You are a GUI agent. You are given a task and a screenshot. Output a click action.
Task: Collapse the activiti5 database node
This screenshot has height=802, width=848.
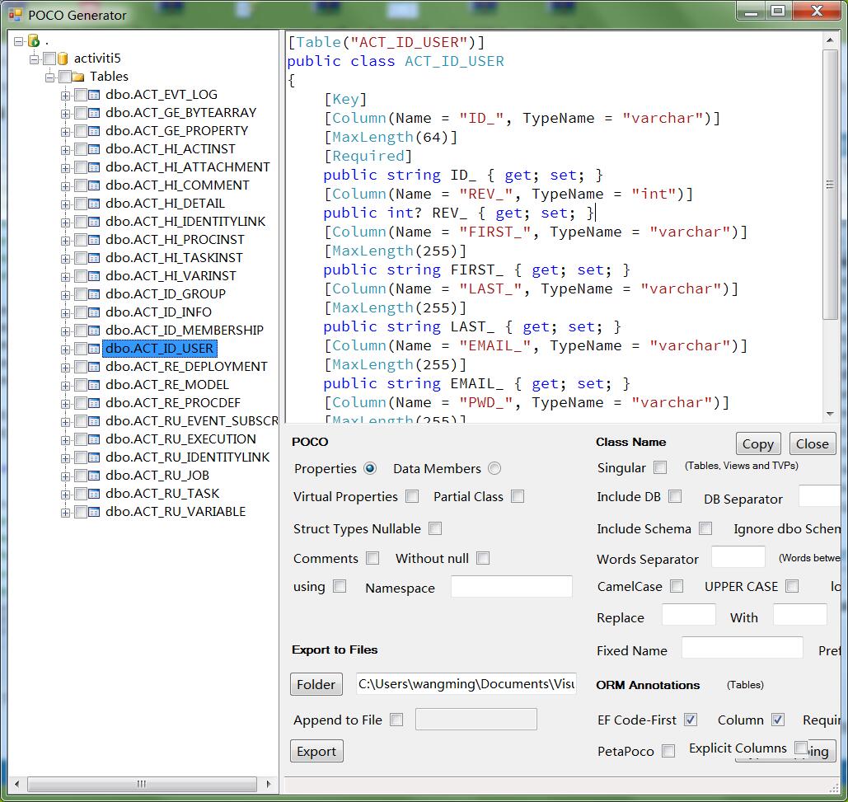34,59
